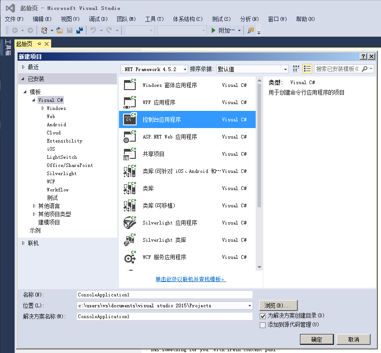Select the Silverlight 类库 template icon
The image size is (381, 353).
point(130,240)
